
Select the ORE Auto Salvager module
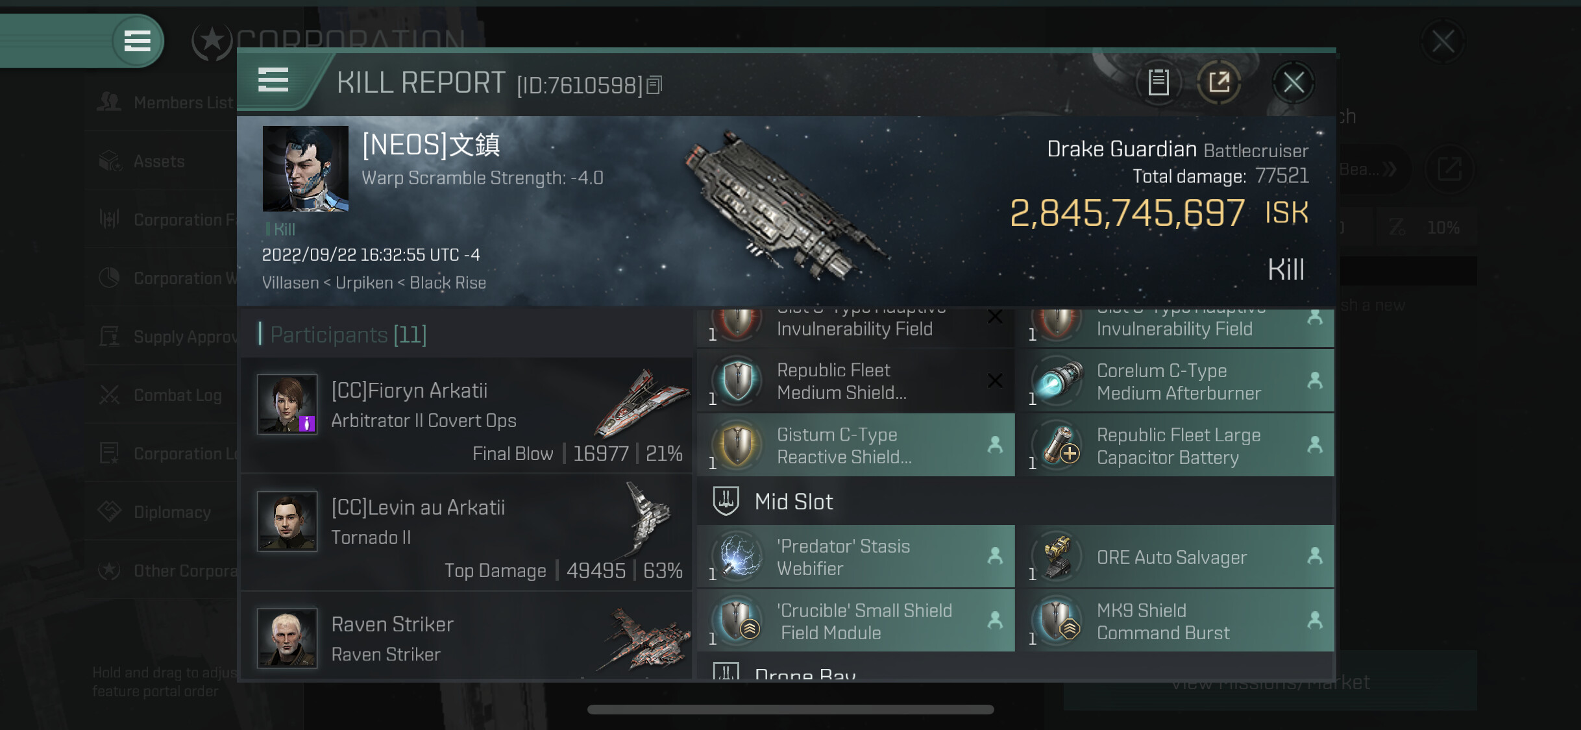[x=1179, y=557]
